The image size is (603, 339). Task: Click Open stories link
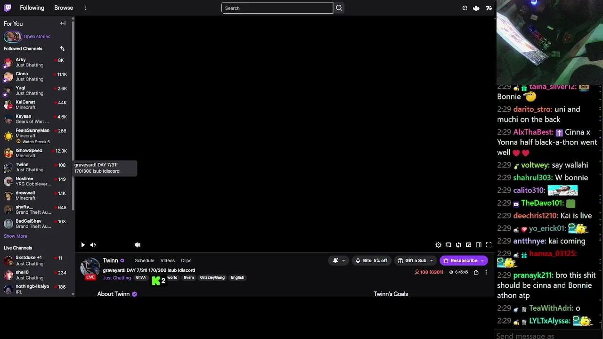[37, 36]
